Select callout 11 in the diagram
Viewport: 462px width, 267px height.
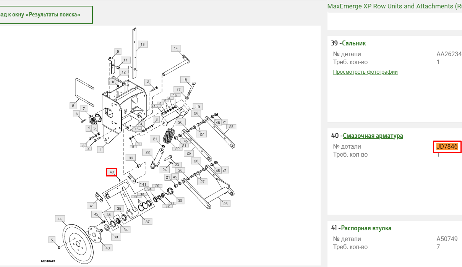click(125, 60)
